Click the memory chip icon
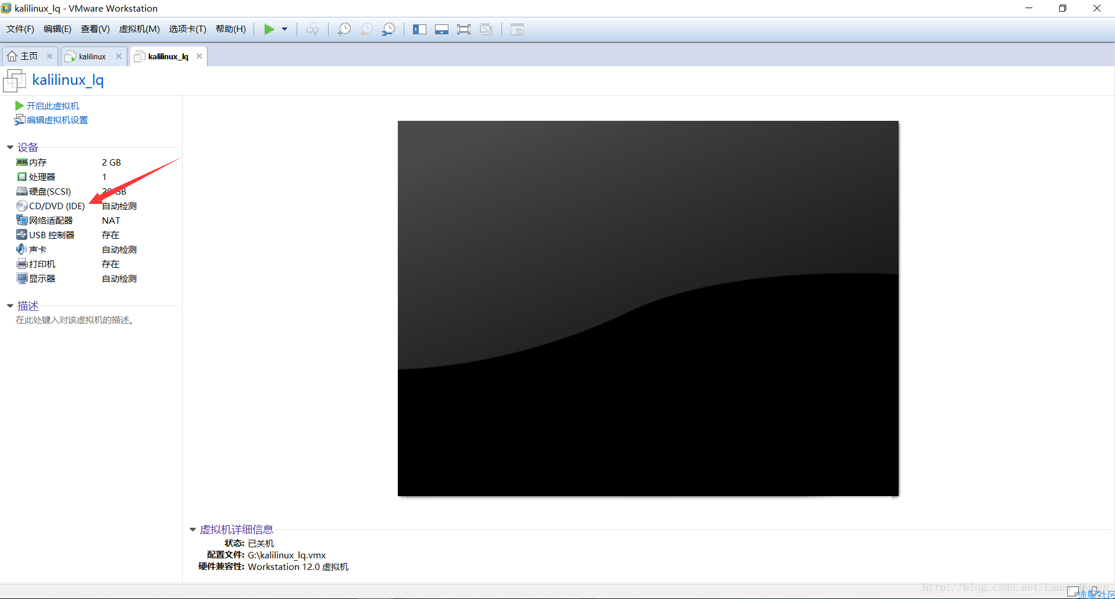The width and height of the screenshot is (1115, 599). 22,162
